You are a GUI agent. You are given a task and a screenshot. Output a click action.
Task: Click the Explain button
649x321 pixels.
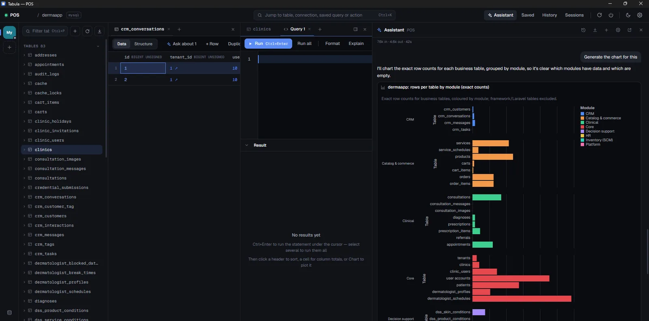tap(356, 43)
